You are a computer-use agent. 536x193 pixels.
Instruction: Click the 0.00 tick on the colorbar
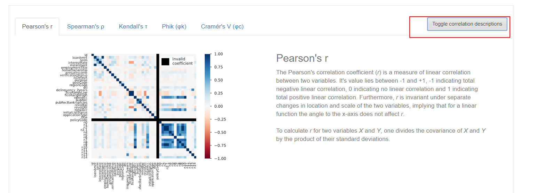click(218, 106)
